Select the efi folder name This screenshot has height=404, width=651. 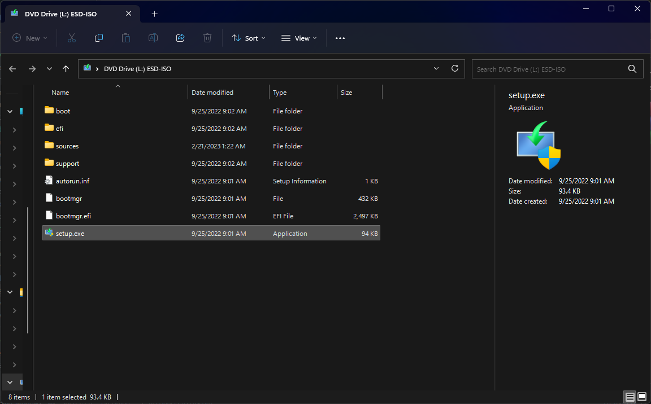coord(59,129)
